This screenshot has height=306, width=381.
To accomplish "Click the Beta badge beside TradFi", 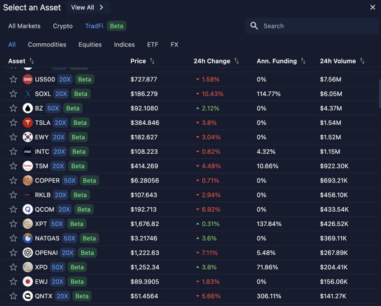I will coord(117,26).
